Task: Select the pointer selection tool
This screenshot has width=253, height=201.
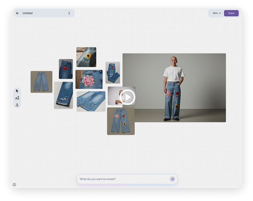Action: [x=17, y=91]
